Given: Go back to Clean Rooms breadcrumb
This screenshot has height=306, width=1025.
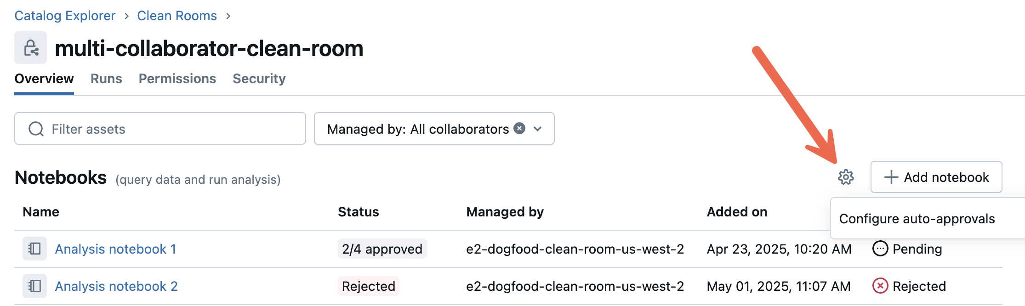Looking at the screenshot, I should (x=177, y=16).
